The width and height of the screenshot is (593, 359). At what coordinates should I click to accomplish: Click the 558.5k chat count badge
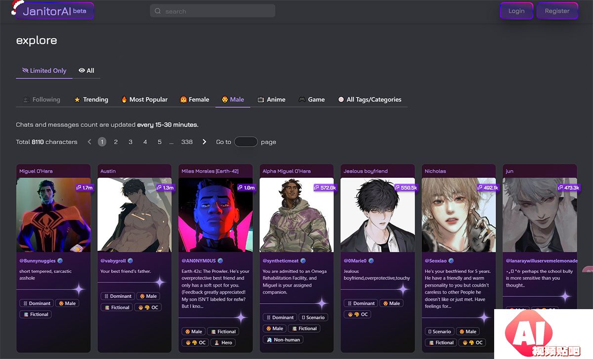406,188
